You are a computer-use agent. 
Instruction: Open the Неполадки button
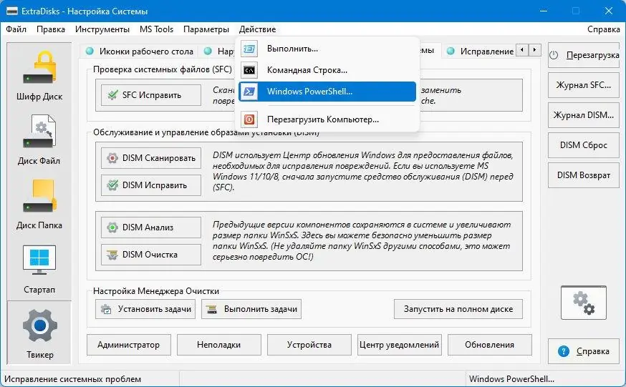pyautogui.click(x=218, y=345)
